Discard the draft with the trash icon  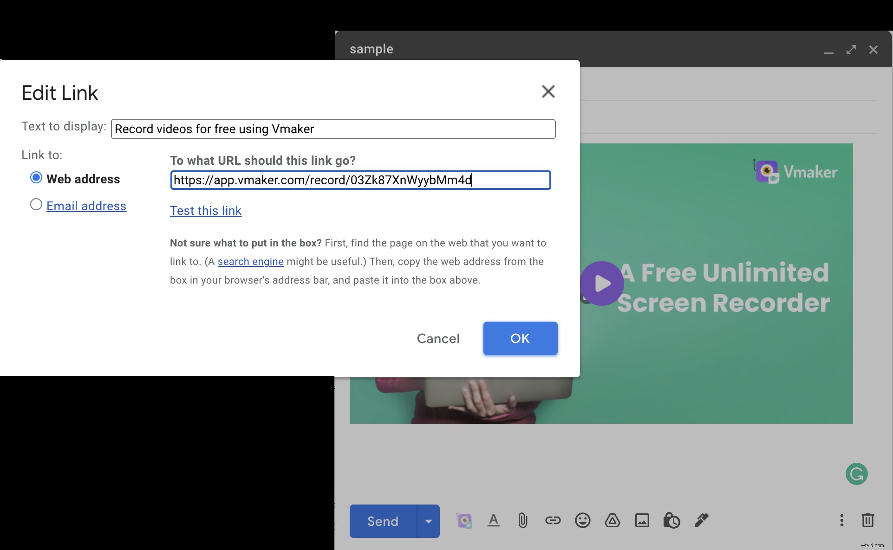point(867,521)
